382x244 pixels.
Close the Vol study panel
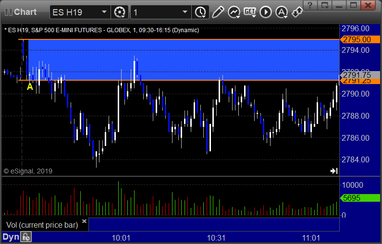(x=84, y=221)
